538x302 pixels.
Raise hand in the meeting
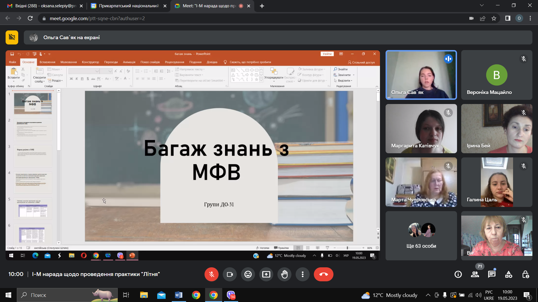tap(284, 274)
